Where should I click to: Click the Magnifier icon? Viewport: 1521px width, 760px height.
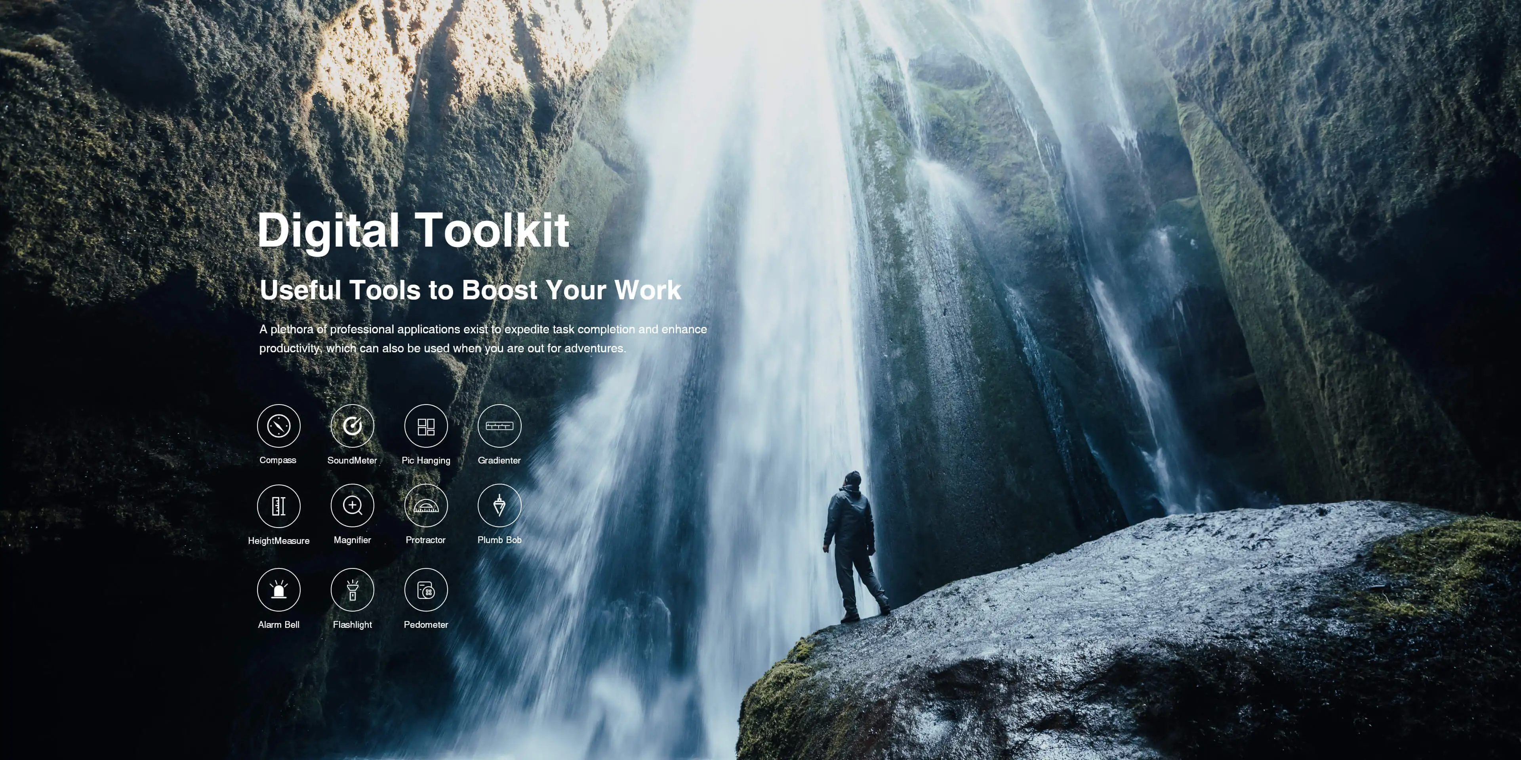pos(353,506)
